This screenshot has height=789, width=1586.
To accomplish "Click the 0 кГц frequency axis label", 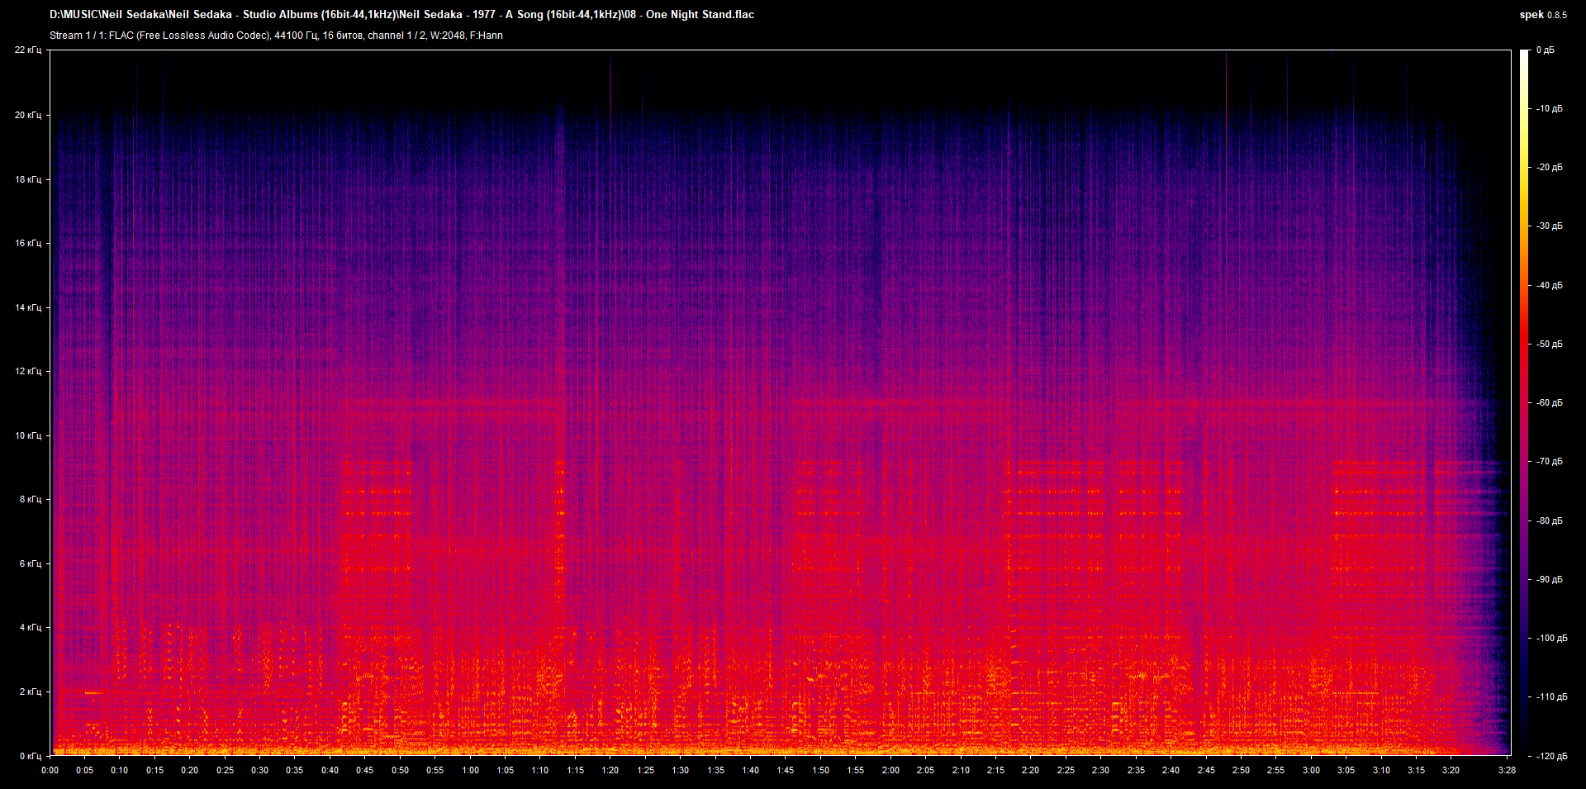I will click(x=31, y=756).
